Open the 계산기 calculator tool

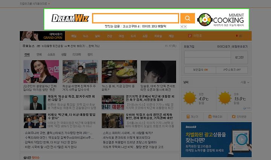[x=192, y=117]
